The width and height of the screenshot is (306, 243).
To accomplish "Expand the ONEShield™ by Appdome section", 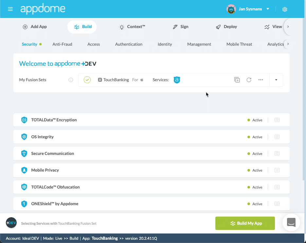I will (152, 204).
